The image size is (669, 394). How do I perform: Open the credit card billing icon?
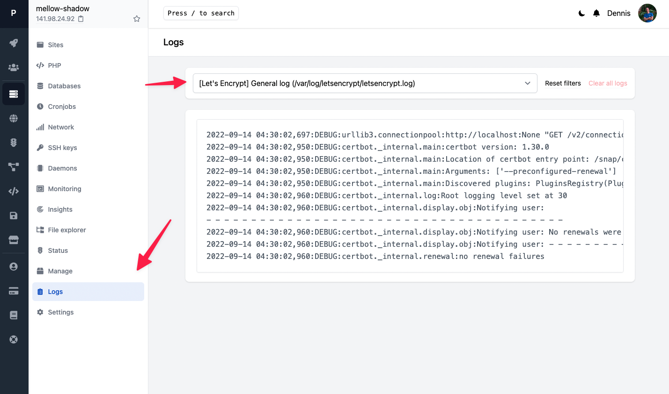[14, 291]
